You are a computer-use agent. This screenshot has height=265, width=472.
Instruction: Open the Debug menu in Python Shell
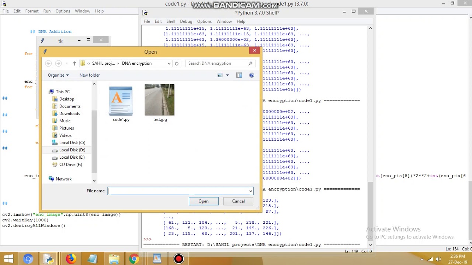point(186,21)
